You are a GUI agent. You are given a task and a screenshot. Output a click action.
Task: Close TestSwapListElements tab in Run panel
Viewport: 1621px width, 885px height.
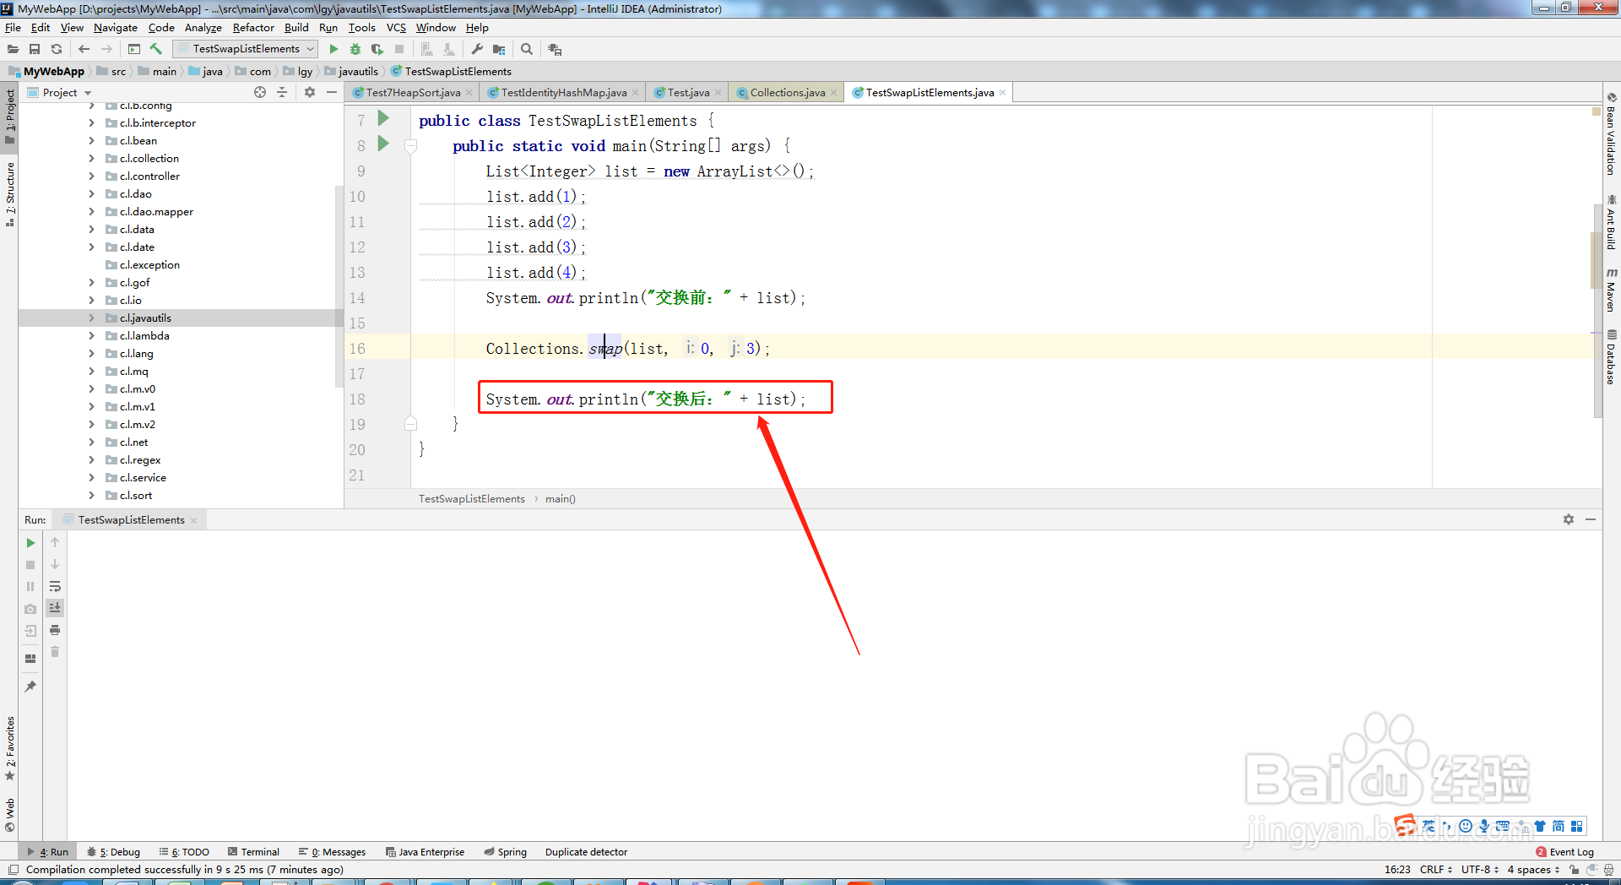pos(194,520)
